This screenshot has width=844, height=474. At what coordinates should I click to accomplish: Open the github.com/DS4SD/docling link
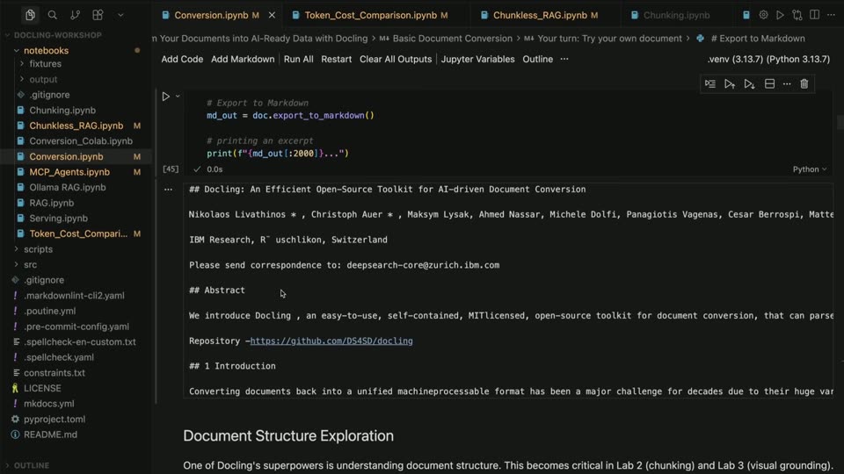pyautogui.click(x=331, y=341)
